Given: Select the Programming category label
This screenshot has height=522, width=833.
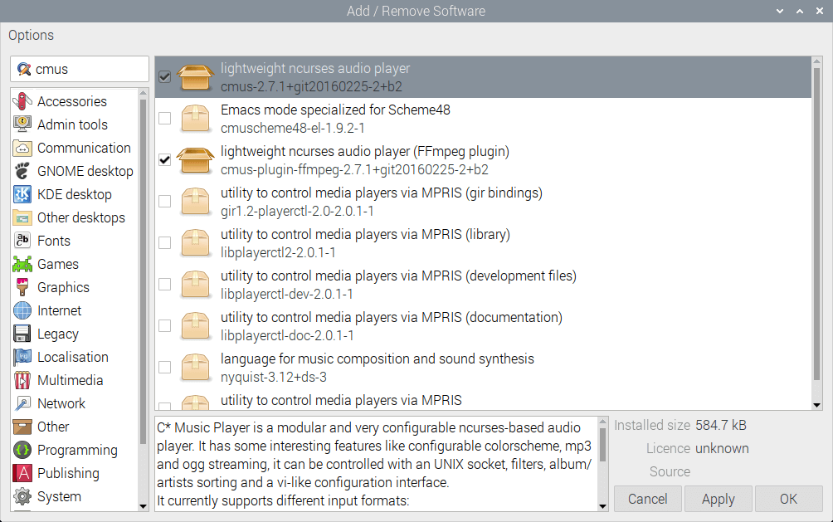Looking at the screenshot, I should 77,451.
